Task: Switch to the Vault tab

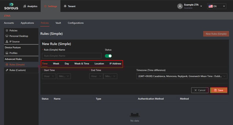Action: 58,23
